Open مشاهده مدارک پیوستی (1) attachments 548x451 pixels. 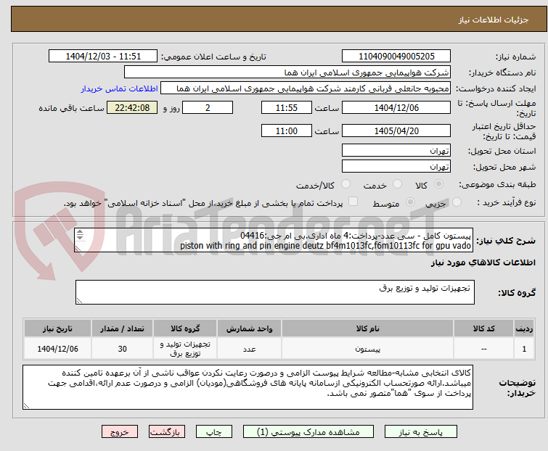[308, 432]
